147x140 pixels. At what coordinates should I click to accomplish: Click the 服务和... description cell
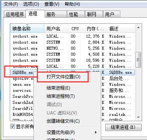(x=119, y=90)
